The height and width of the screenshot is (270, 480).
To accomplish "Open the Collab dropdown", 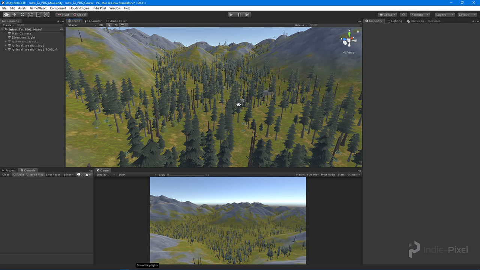I will click(x=387, y=15).
